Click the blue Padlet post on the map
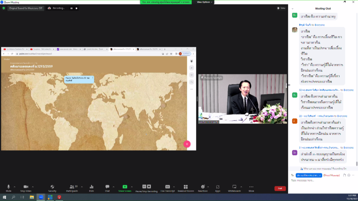The width and height of the screenshot is (358, 201). click(x=79, y=79)
